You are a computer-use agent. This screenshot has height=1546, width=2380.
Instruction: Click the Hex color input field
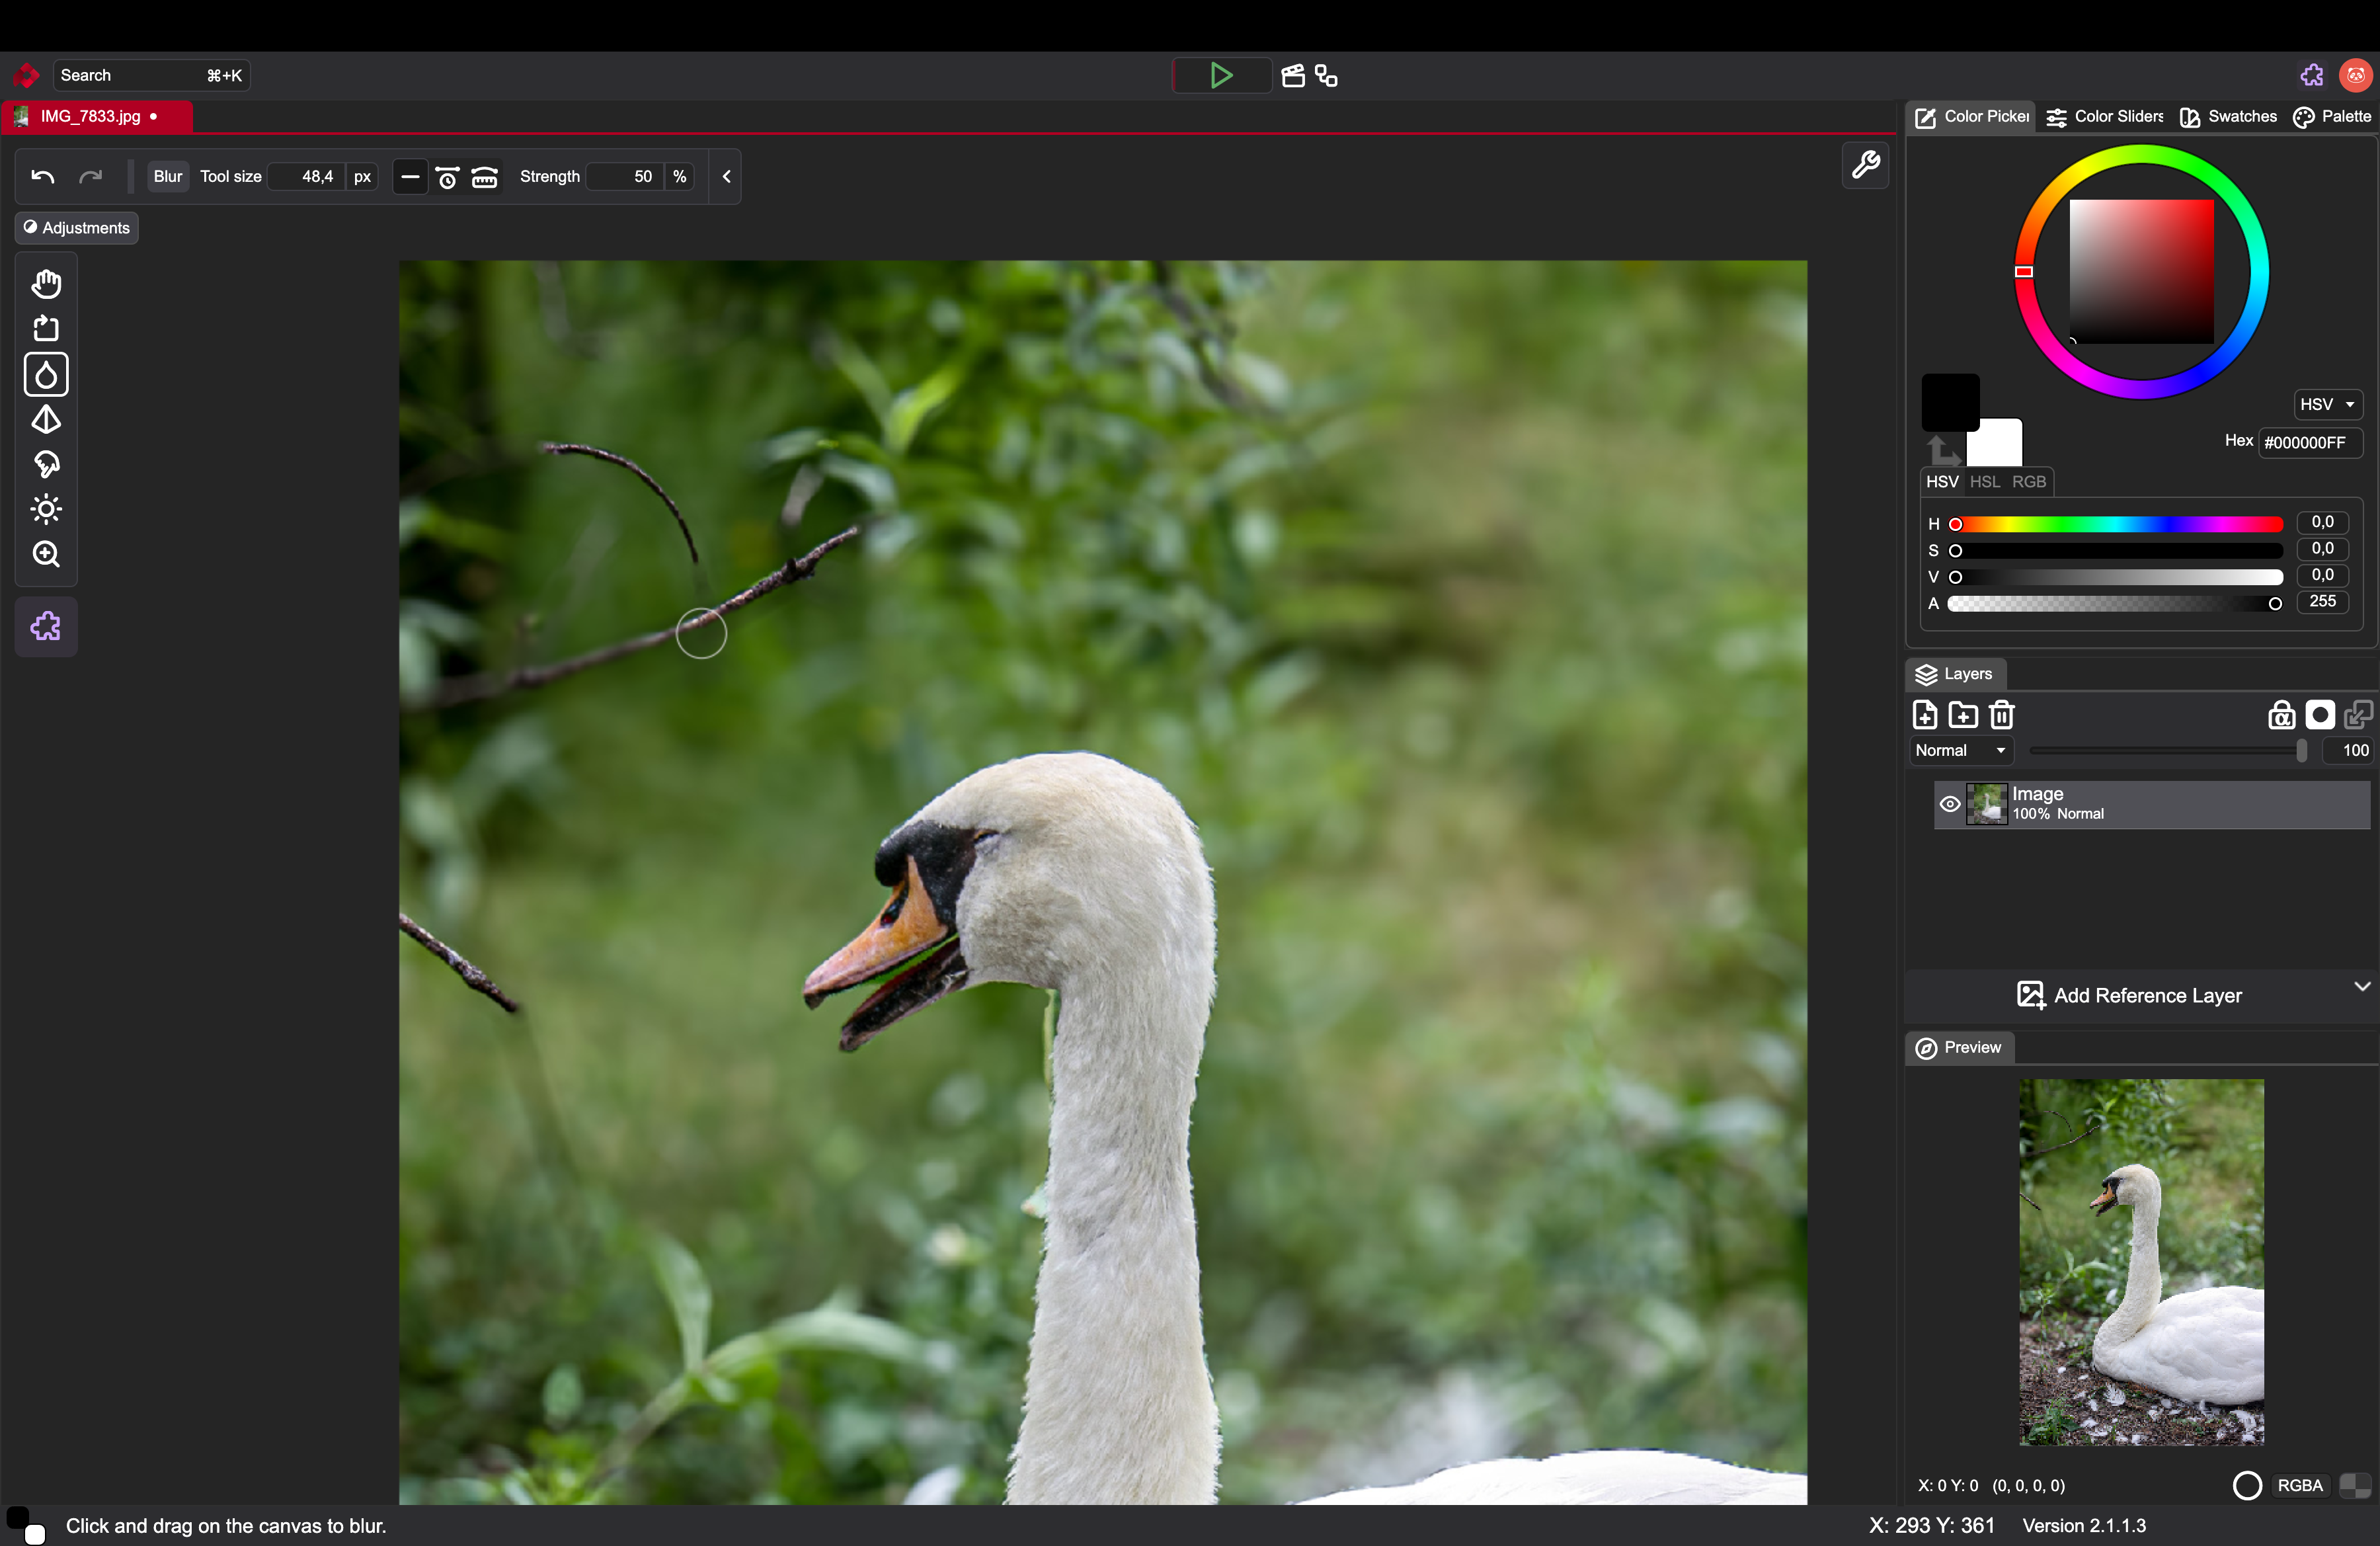pyautogui.click(x=2310, y=443)
